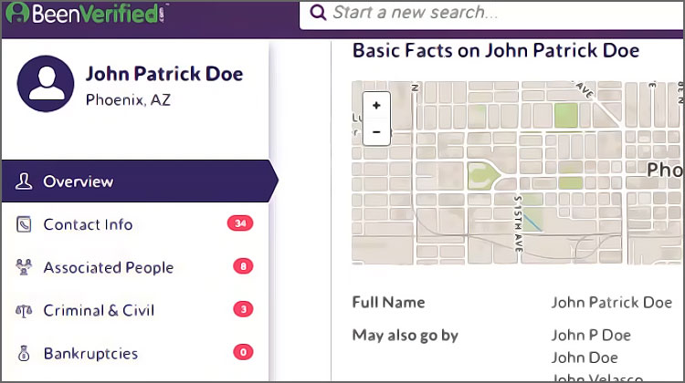Screen dimensions: 685x383
Task: Click the Associated People 8 badge
Action: 243,266
